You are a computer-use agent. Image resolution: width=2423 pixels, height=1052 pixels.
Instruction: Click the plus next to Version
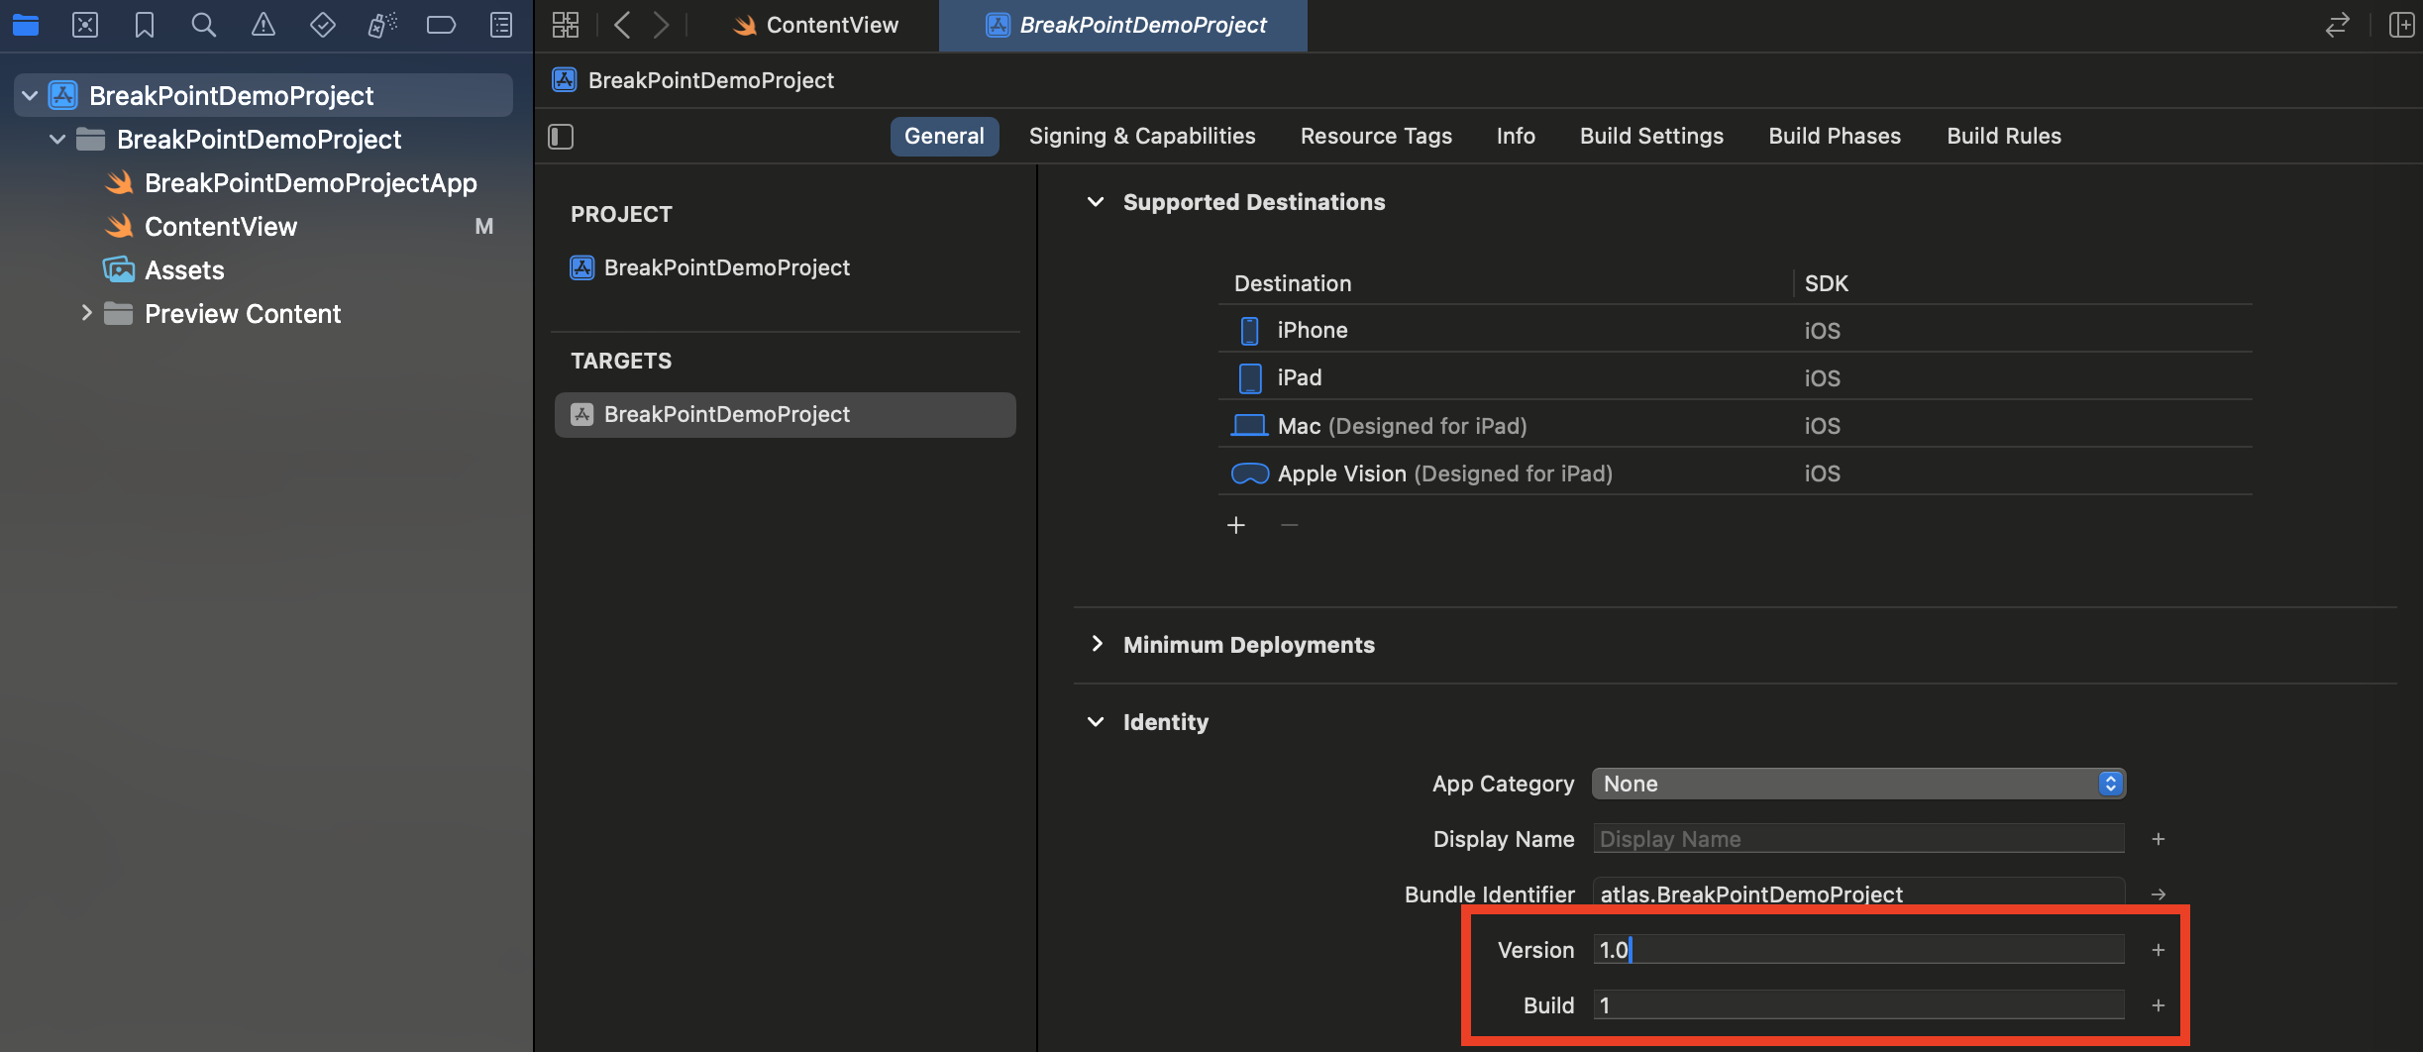point(2159,950)
